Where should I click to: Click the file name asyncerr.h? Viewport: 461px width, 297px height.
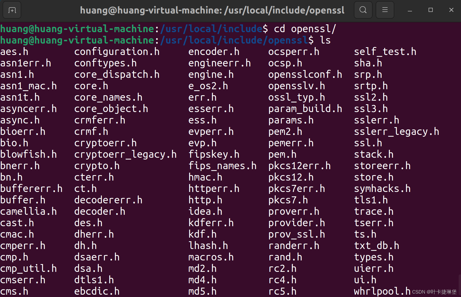point(29,109)
